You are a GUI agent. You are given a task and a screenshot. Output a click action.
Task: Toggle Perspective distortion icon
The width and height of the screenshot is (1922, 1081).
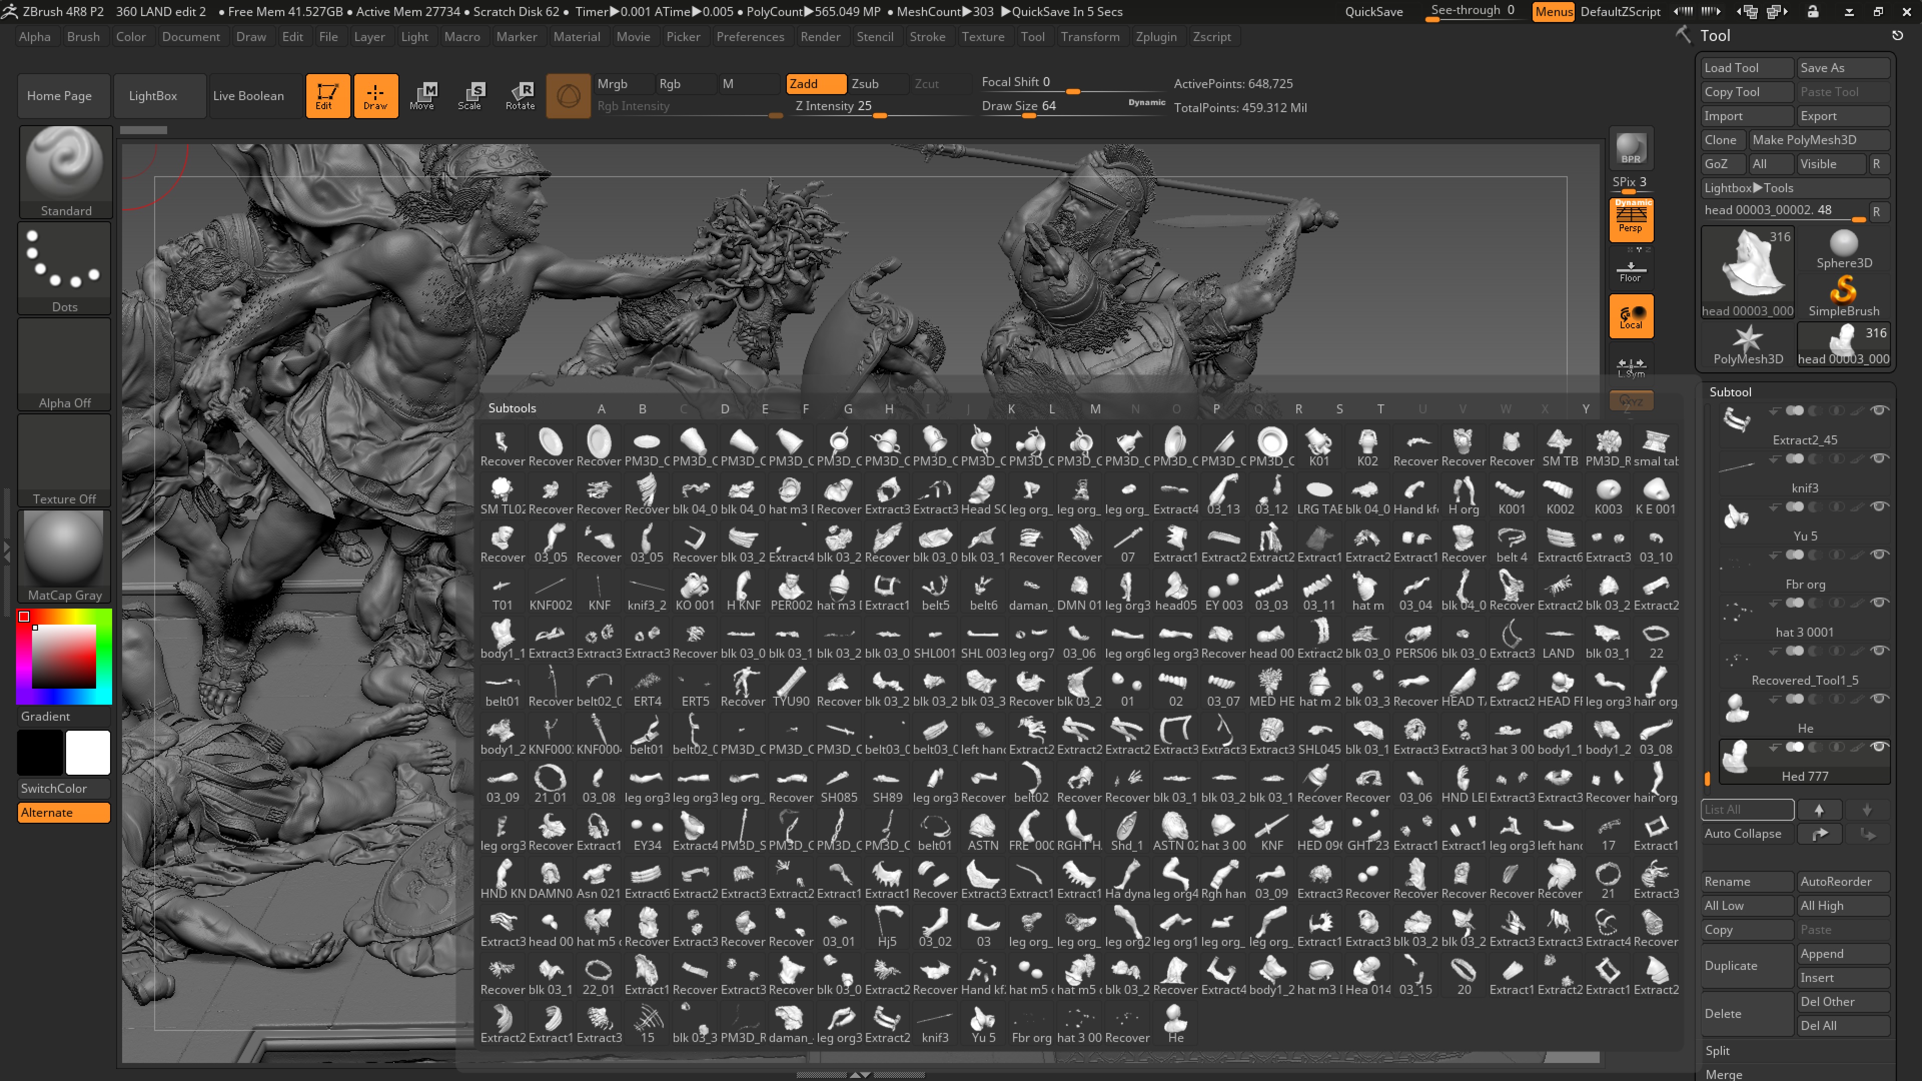tap(1631, 219)
